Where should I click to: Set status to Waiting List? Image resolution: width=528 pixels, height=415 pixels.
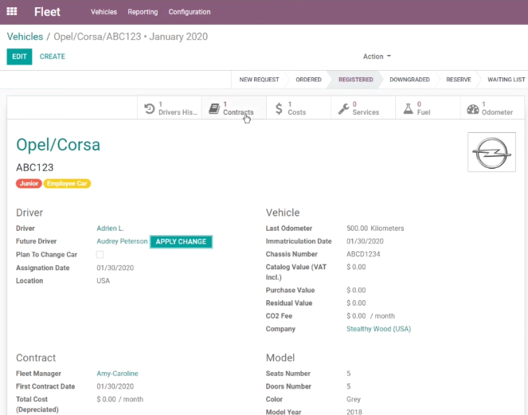[506, 79]
